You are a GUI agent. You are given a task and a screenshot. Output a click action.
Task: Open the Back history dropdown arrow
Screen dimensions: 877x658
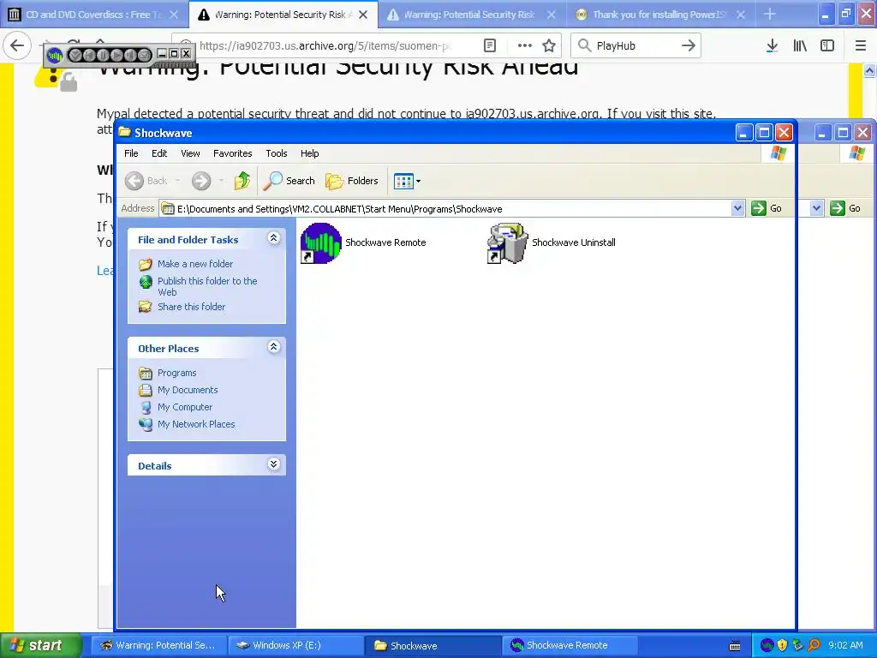pos(177,181)
